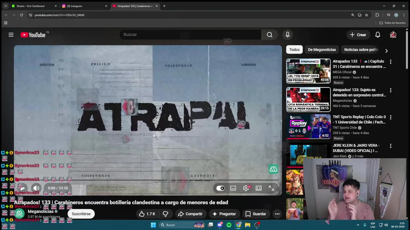Save the video with Guardar
Screen dimensions: 410x230
[x=256, y=214]
